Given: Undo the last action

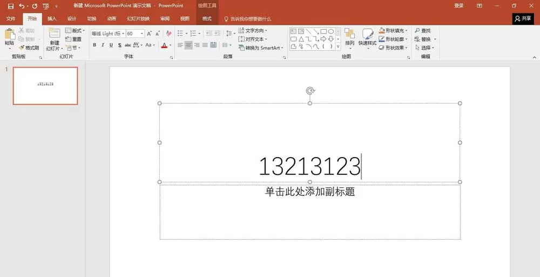Looking at the screenshot, I should pyautogui.click(x=22, y=6).
